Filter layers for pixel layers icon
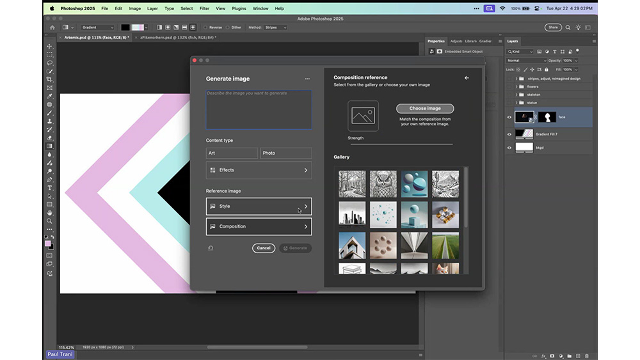The image size is (640, 360). tap(539, 52)
